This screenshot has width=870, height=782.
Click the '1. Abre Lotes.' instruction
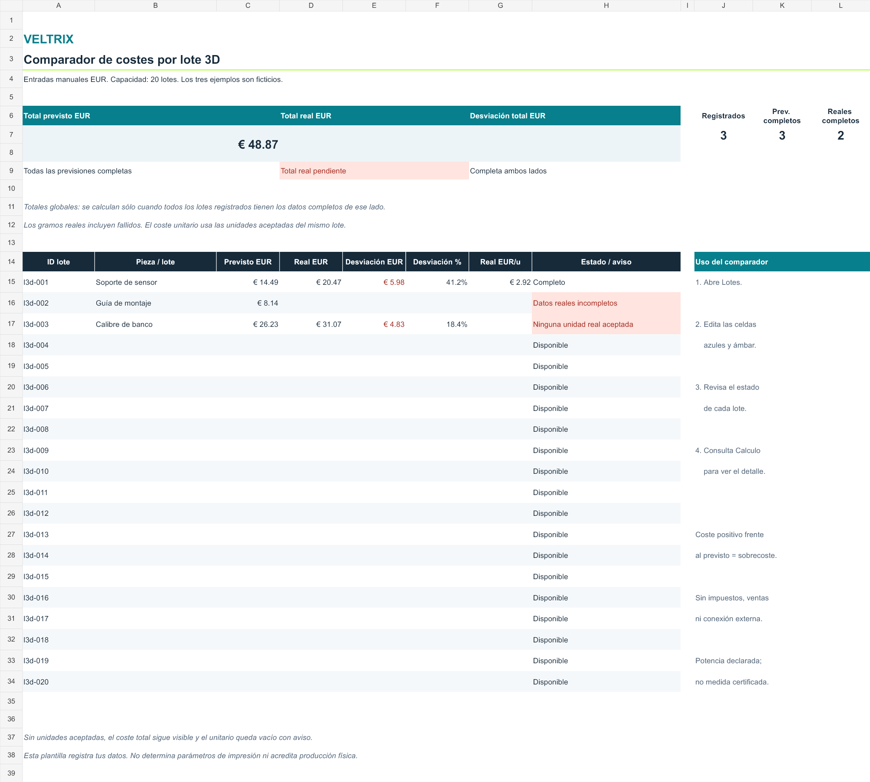718,282
